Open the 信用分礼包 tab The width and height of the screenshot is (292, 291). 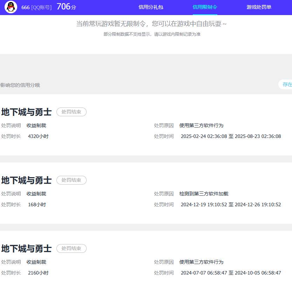151,7
